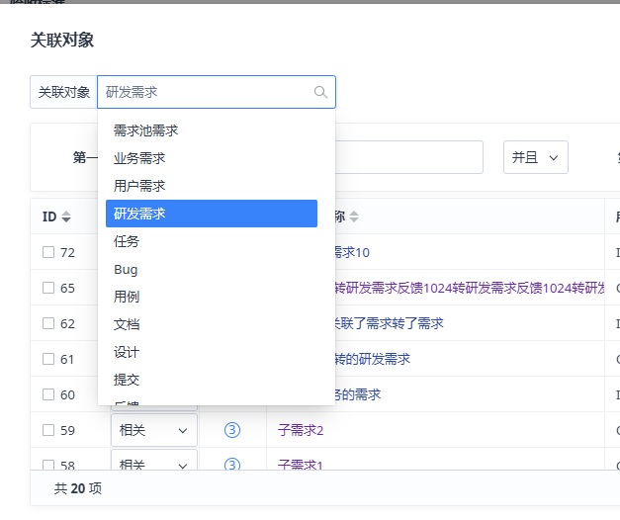
Task: Click the sort arrows beside the name column
Action: coord(354,217)
